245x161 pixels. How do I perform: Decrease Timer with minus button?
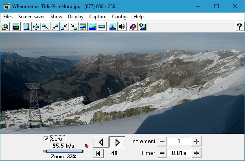[162, 153]
